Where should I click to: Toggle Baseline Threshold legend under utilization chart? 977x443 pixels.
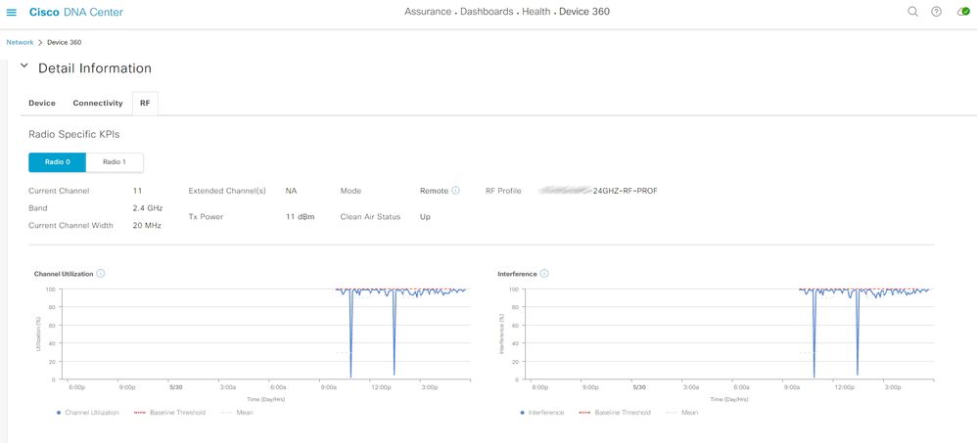tap(169, 413)
